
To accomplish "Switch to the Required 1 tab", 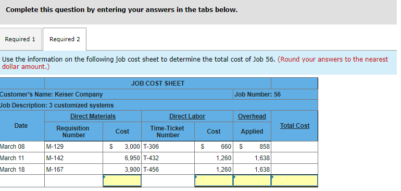I will point(20,39).
